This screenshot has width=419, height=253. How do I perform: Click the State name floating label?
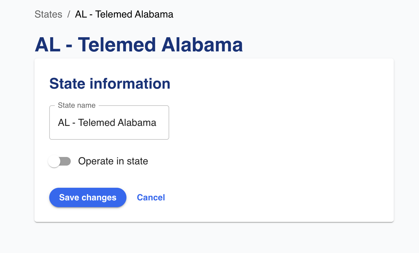[x=77, y=105]
